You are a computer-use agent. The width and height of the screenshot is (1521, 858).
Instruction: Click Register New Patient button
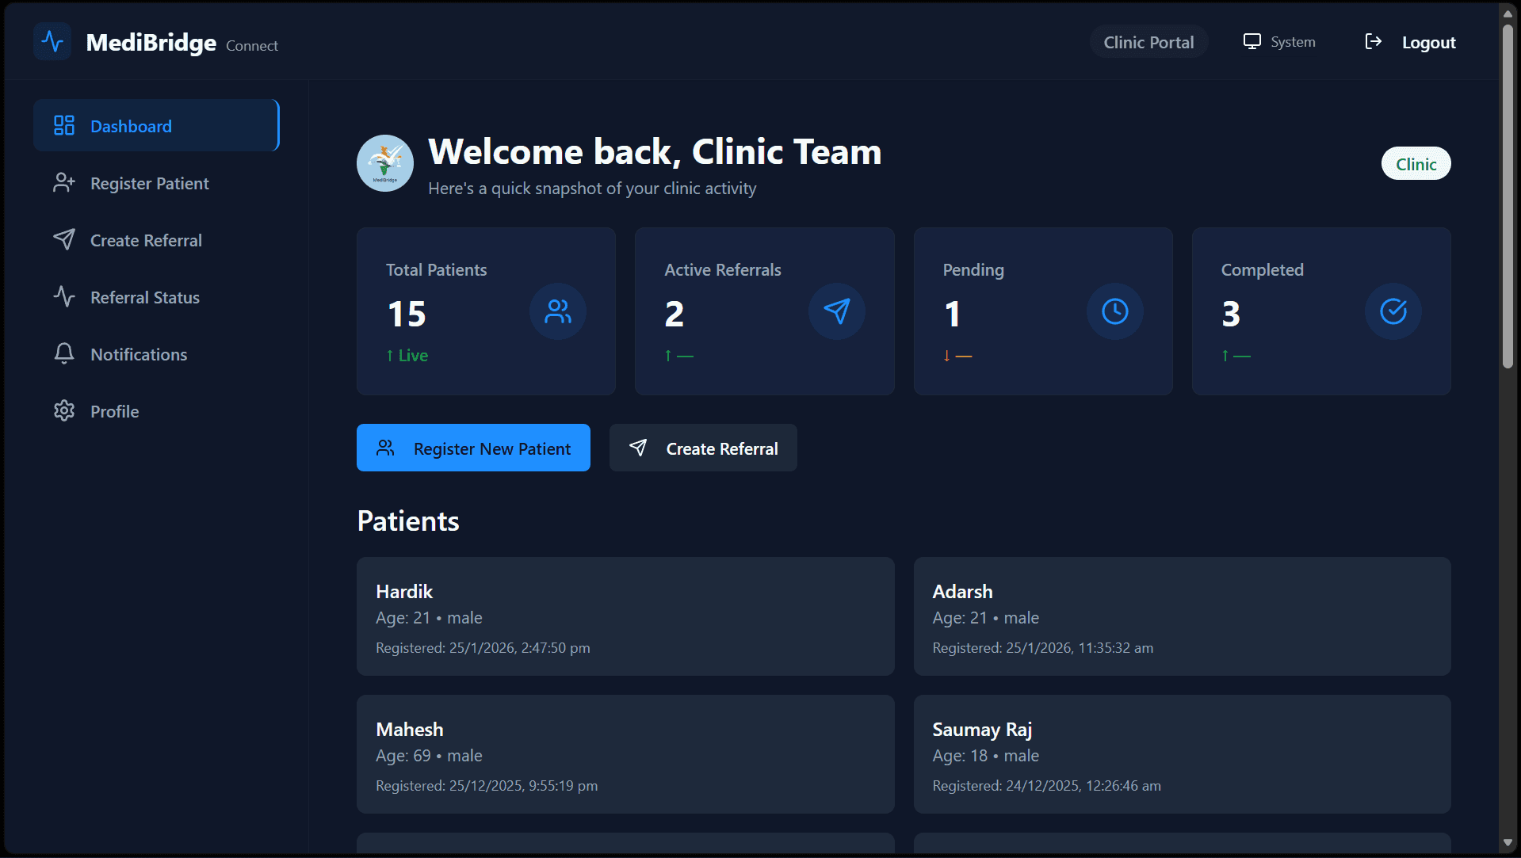[473, 448]
